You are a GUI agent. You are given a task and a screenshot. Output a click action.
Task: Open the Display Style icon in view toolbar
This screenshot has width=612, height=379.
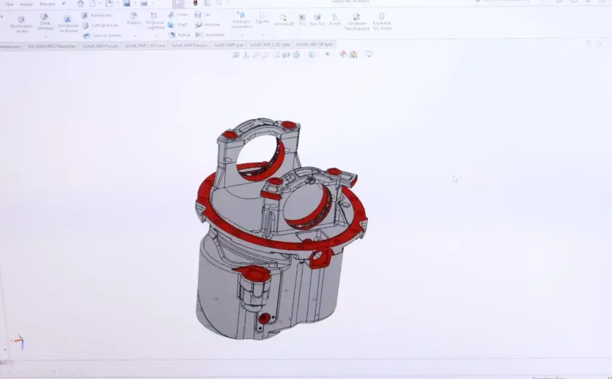pyautogui.click(x=311, y=54)
